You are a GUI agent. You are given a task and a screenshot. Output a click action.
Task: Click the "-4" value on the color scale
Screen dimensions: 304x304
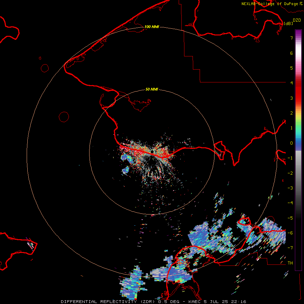pos(290,203)
